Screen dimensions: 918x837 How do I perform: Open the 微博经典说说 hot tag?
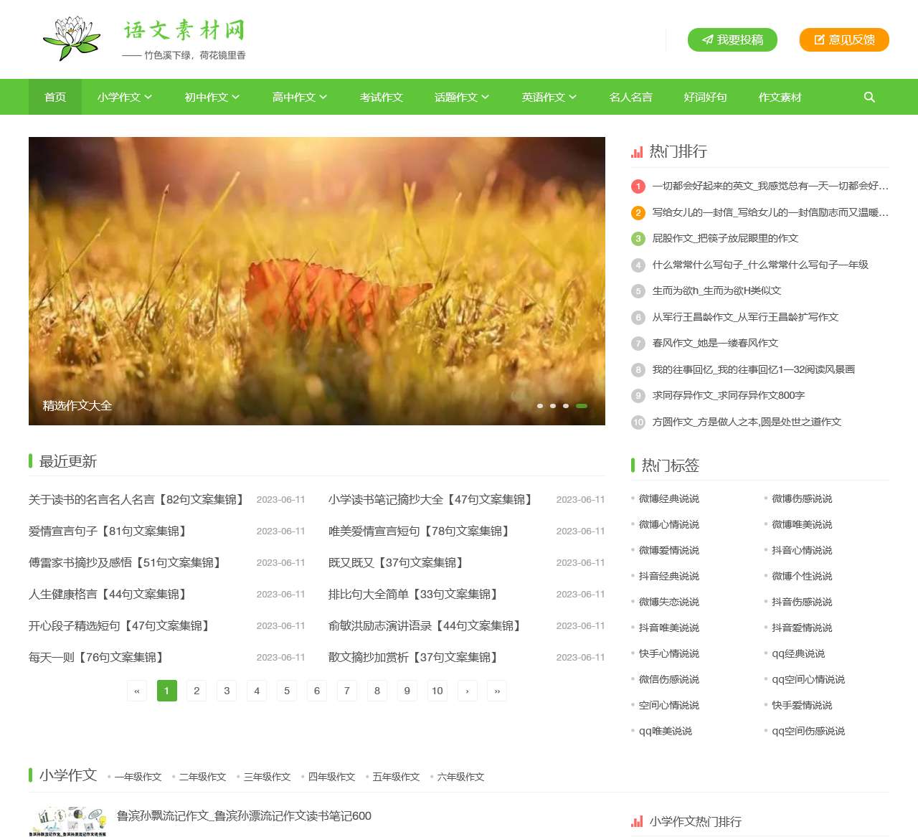click(x=669, y=498)
